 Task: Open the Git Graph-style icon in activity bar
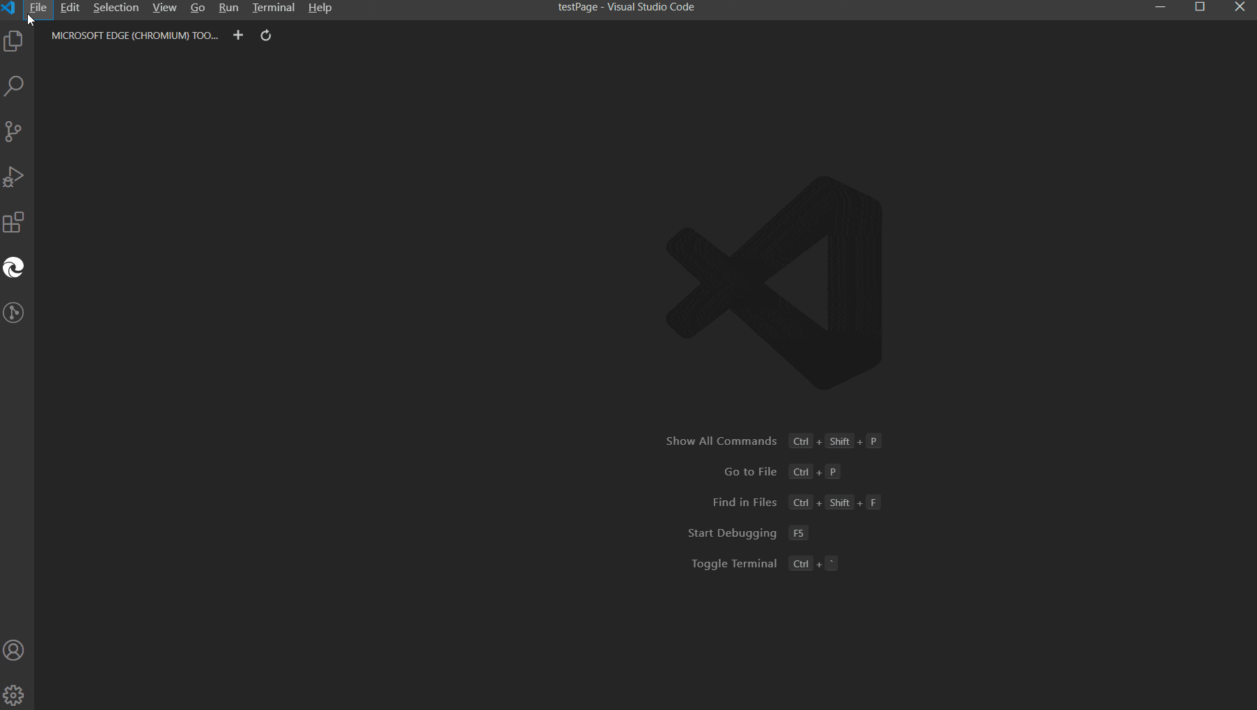[x=14, y=313]
